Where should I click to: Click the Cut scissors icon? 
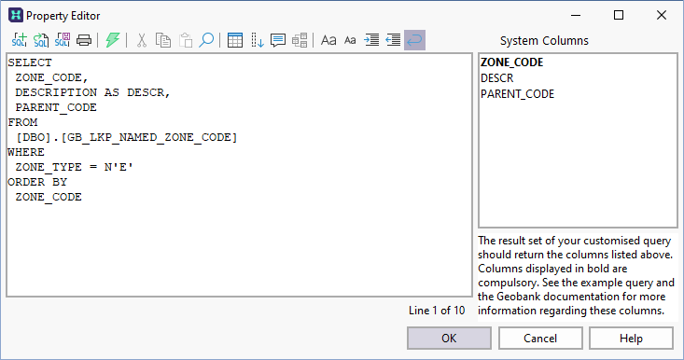pyautogui.click(x=141, y=40)
